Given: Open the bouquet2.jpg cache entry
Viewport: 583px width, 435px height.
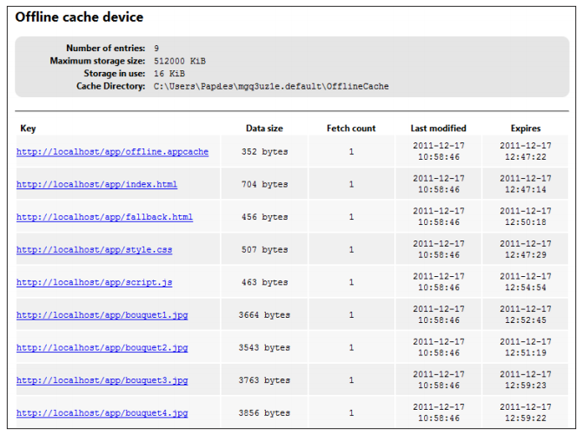Looking at the screenshot, I should tap(102, 348).
